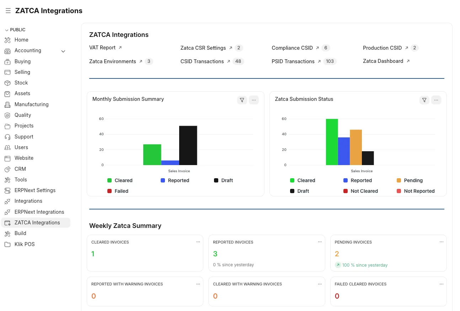Click the Stock box icon in sidebar
The image size is (460, 311).
click(7, 83)
